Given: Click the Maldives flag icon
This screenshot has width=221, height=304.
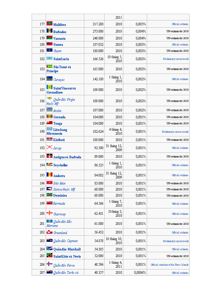Looking at the screenshot, I should click(x=50, y=24).
